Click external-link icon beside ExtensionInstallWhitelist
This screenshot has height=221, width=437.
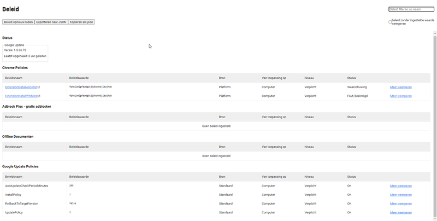(39, 96)
